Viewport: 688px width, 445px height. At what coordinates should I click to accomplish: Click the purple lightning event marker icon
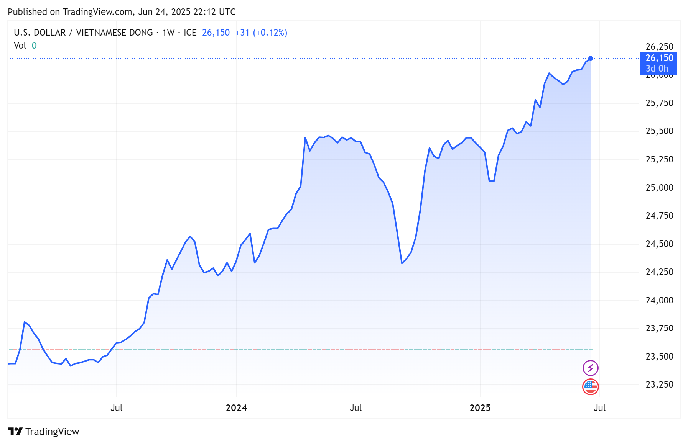click(x=590, y=368)
